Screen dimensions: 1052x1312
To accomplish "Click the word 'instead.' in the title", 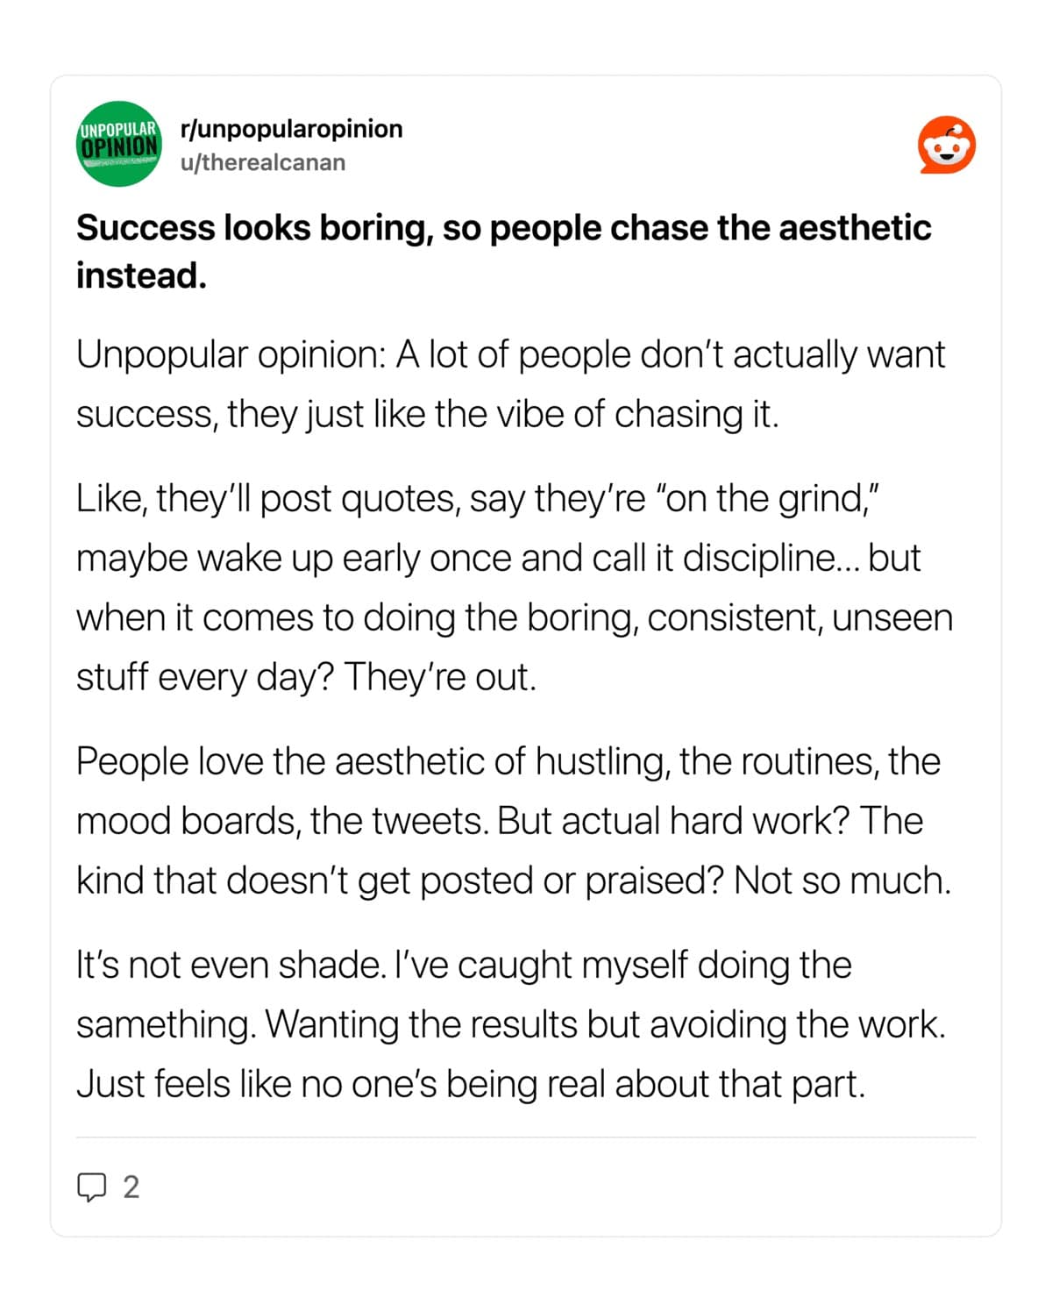I will (x=141, y=276).
